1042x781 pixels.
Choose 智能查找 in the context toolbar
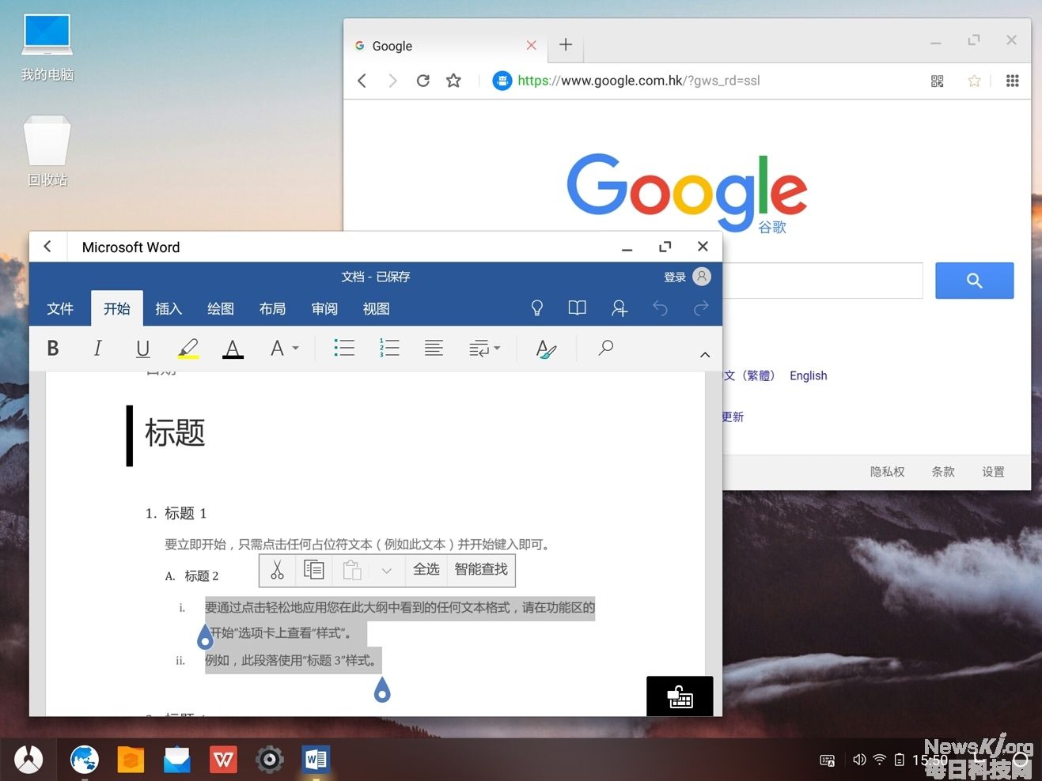click(481, 569)
